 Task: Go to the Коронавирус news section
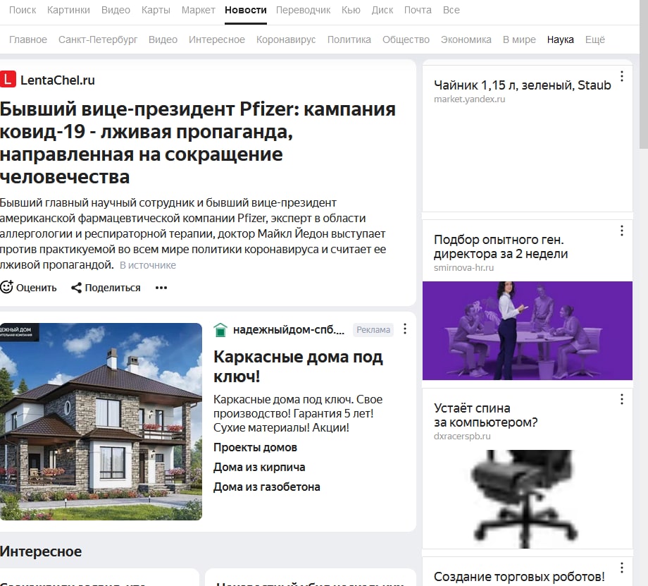point(286,39)
